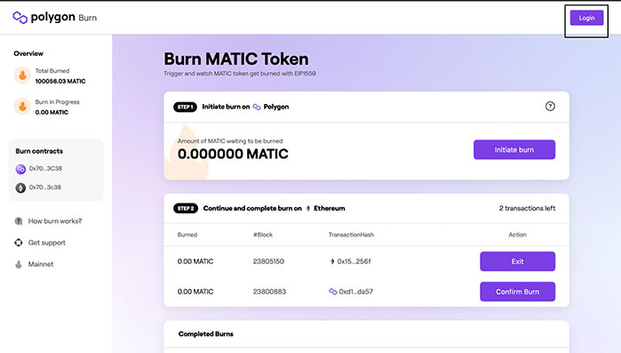Open the Get support link

coord(47,243)
